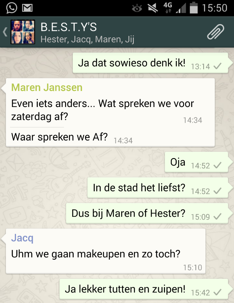
Task: Tap the participants list Hester, Jacq, Maren, Jij
Action: click(x=87, y=39)
